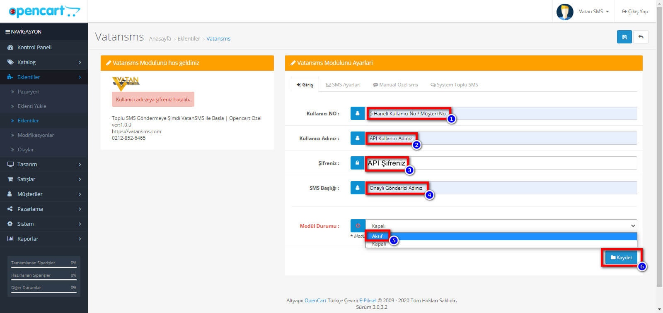Screen dimensions: 663x313
Task: Click the back arrow icon button
Action: point(641,37)
